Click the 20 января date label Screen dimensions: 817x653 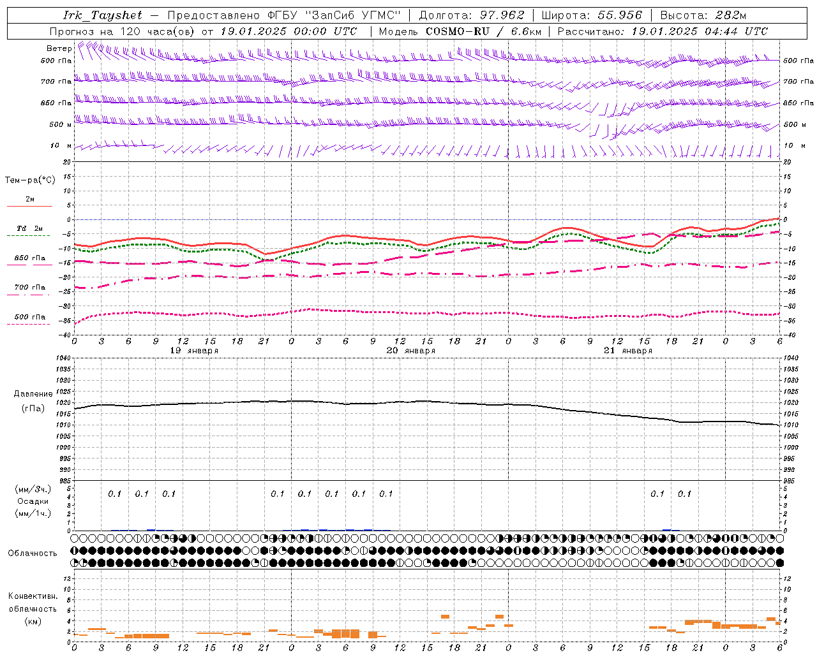click(411, 351)
